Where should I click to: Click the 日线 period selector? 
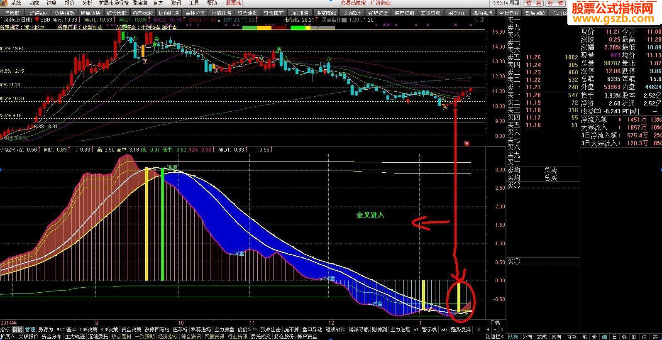tap(495, 323)
